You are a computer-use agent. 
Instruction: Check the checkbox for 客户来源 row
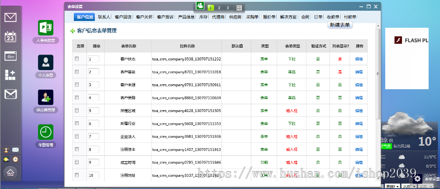[x=77, y=84]
